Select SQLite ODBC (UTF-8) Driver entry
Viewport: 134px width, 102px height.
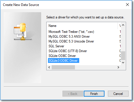click(x=68, y=51)
